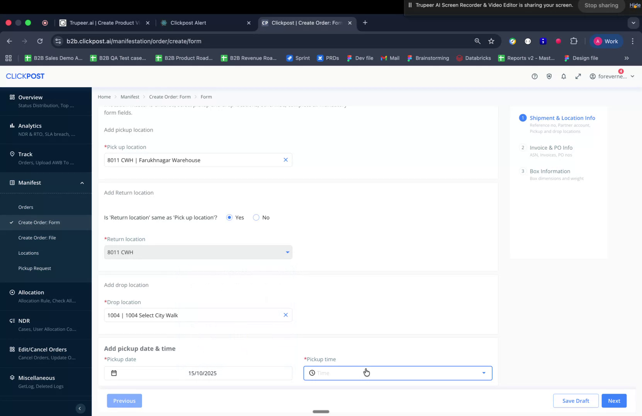Clear the Drop location with its X
The width and height of the screenshot is (642, 416).
tap(286, 315)
